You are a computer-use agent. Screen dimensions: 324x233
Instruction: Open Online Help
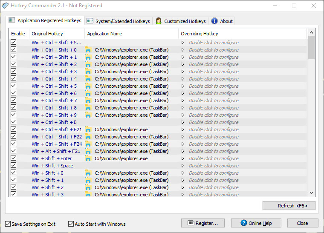[256, 223]
